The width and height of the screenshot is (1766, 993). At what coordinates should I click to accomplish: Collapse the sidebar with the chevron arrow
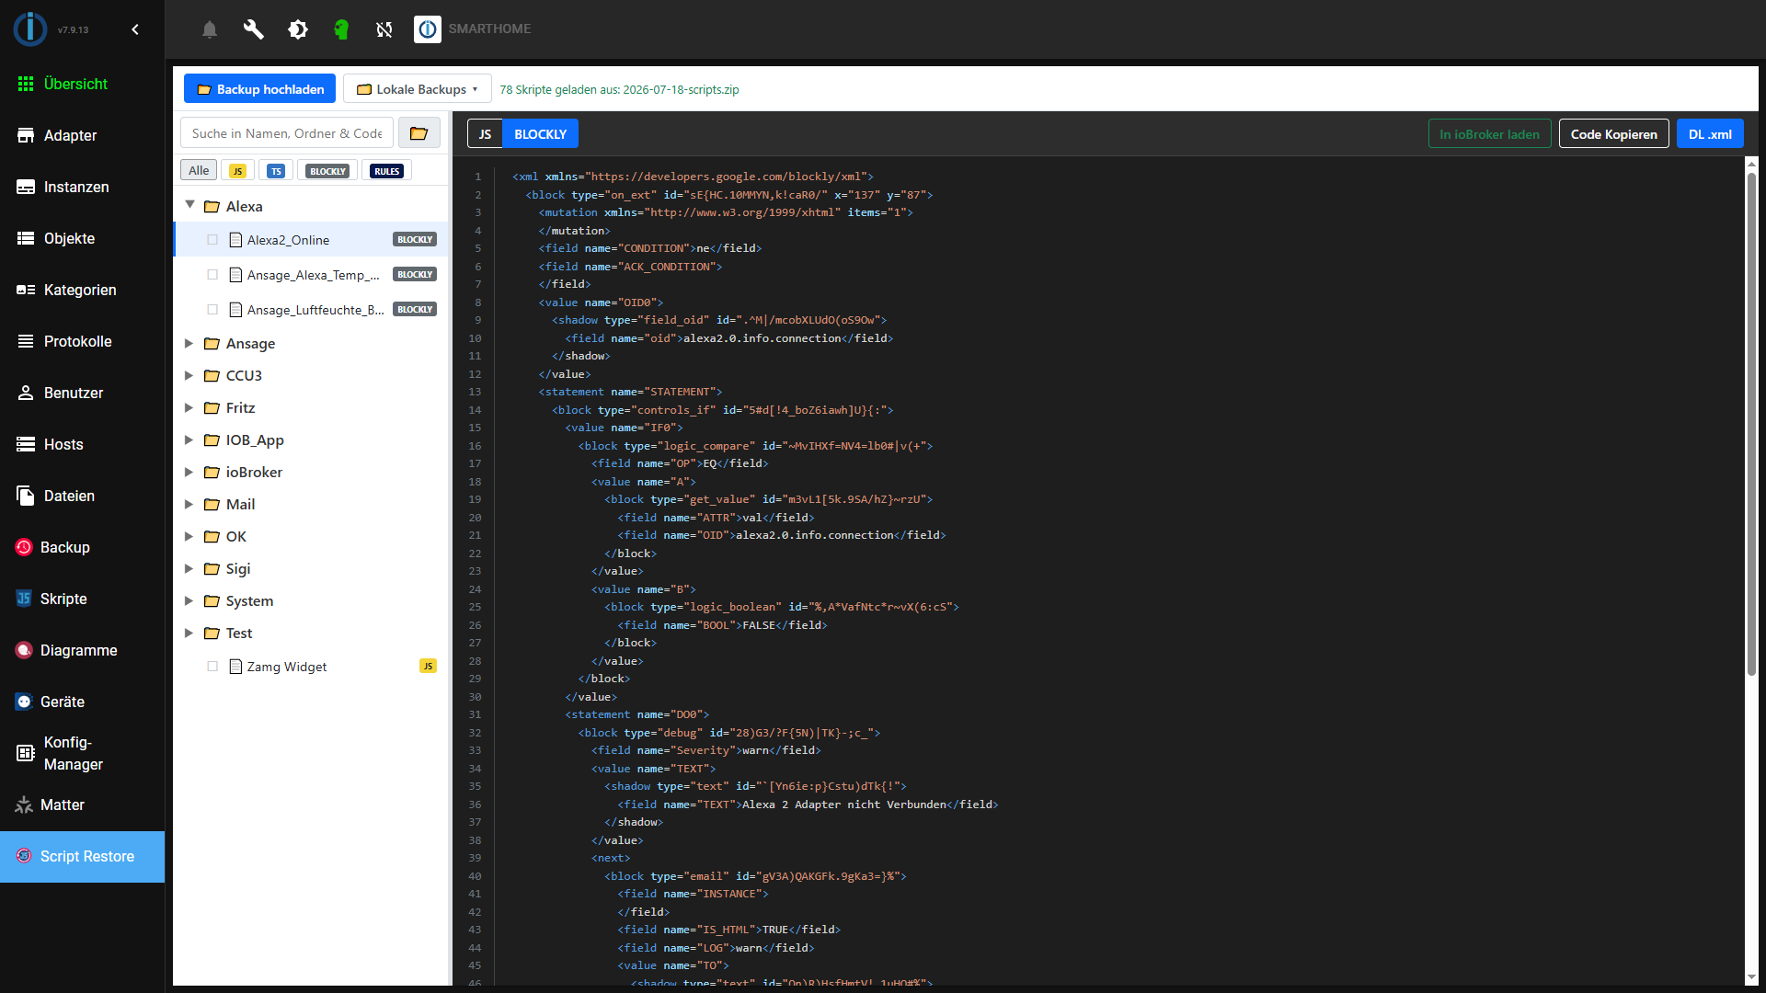pyautogui.click(x=135, y=29)
